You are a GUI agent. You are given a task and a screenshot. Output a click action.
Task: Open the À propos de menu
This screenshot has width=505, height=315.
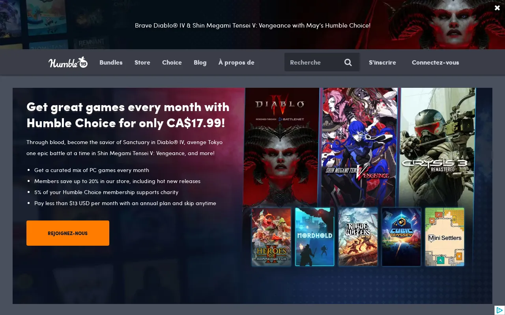(x=236, y=62)
